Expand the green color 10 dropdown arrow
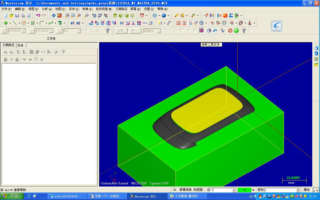Image resolution: width=320 pixels, height=200 pixels. click(x=253, y=190)
